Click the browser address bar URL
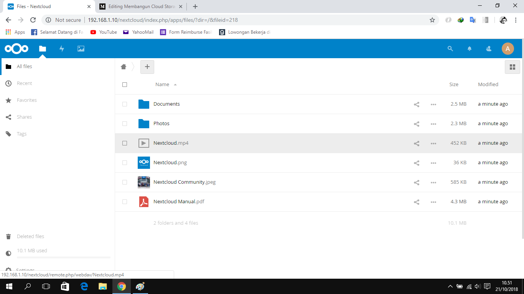Image resolution: width=524 pixels, height=294 pixels. 163,20
